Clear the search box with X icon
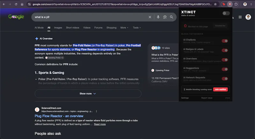Viewport: 255px width, 139px height. [150, 17]
